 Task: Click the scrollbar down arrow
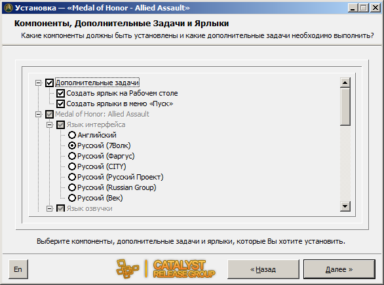[345, 206]
